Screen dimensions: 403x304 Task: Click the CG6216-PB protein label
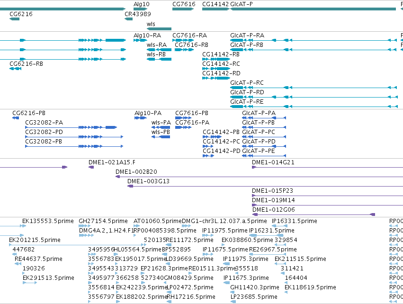29,113
